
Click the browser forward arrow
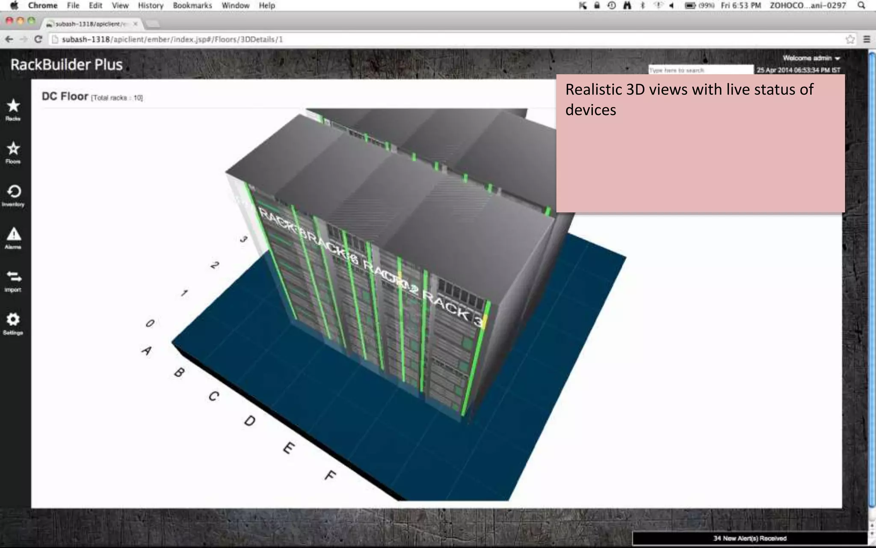tap(24, 39)
